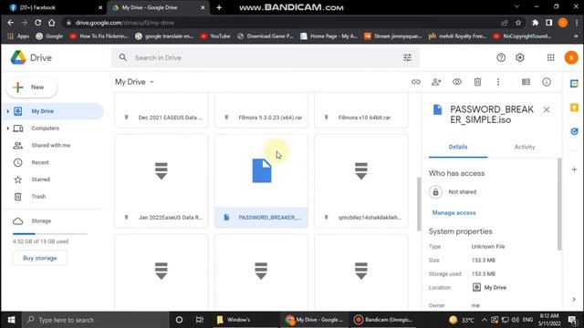Screen dimensions: 584x328
Task: Click the lock icon beside Not shared
Action: pyautogui.click(x=435, y=192)
